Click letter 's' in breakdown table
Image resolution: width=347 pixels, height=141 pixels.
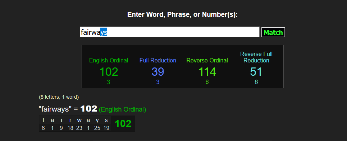[x=106, y=120]
